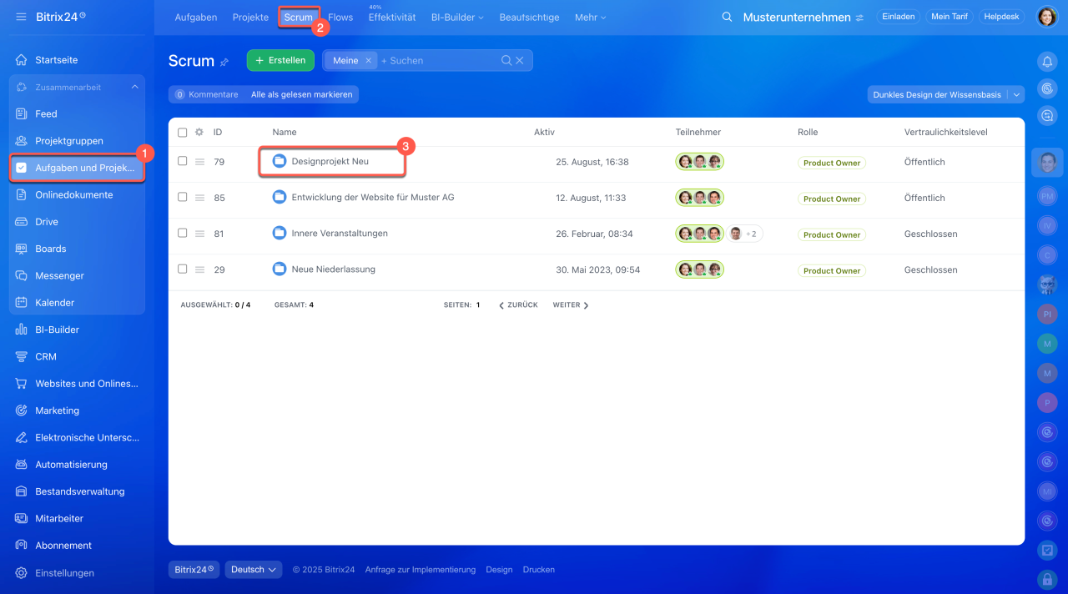Open row menu for ID 79
1068x594 pixels.
[199, 162]
